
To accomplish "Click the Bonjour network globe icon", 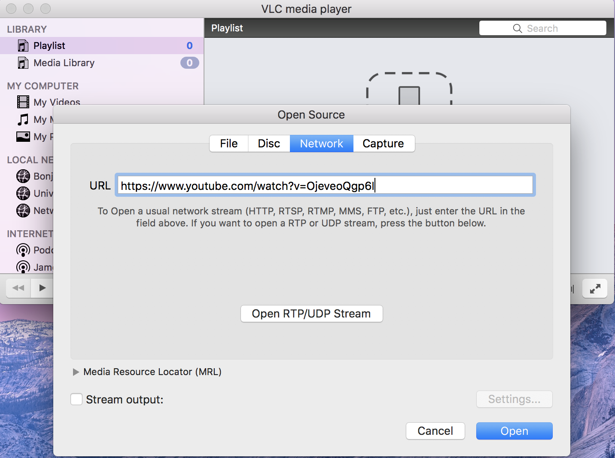I will tap(23, 176).
